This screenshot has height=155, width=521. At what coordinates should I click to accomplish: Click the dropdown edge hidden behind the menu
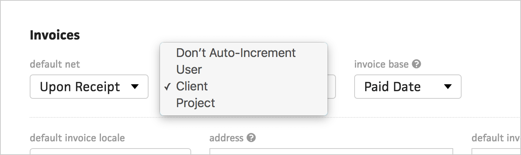click(x=332, y=87)
